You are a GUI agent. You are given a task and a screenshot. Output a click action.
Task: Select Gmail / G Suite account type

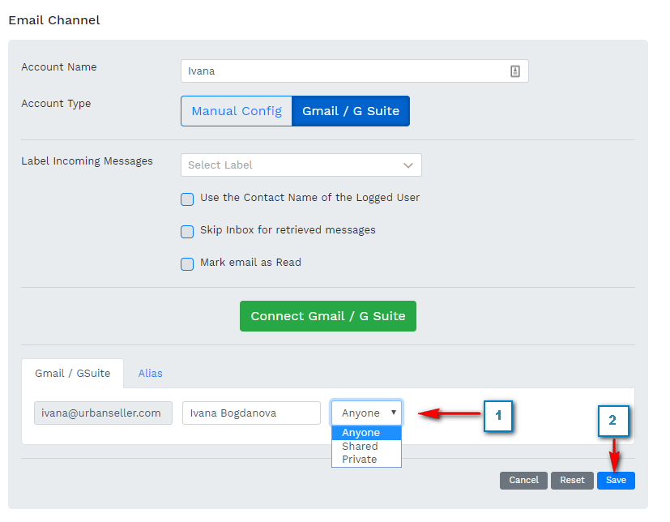click(351, 111)
